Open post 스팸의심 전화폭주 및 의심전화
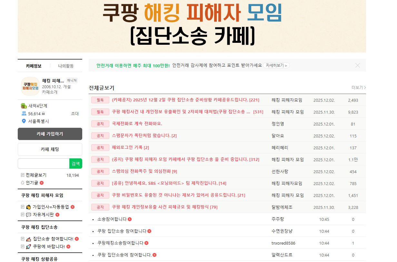The image size is (397, 262). 141,171
